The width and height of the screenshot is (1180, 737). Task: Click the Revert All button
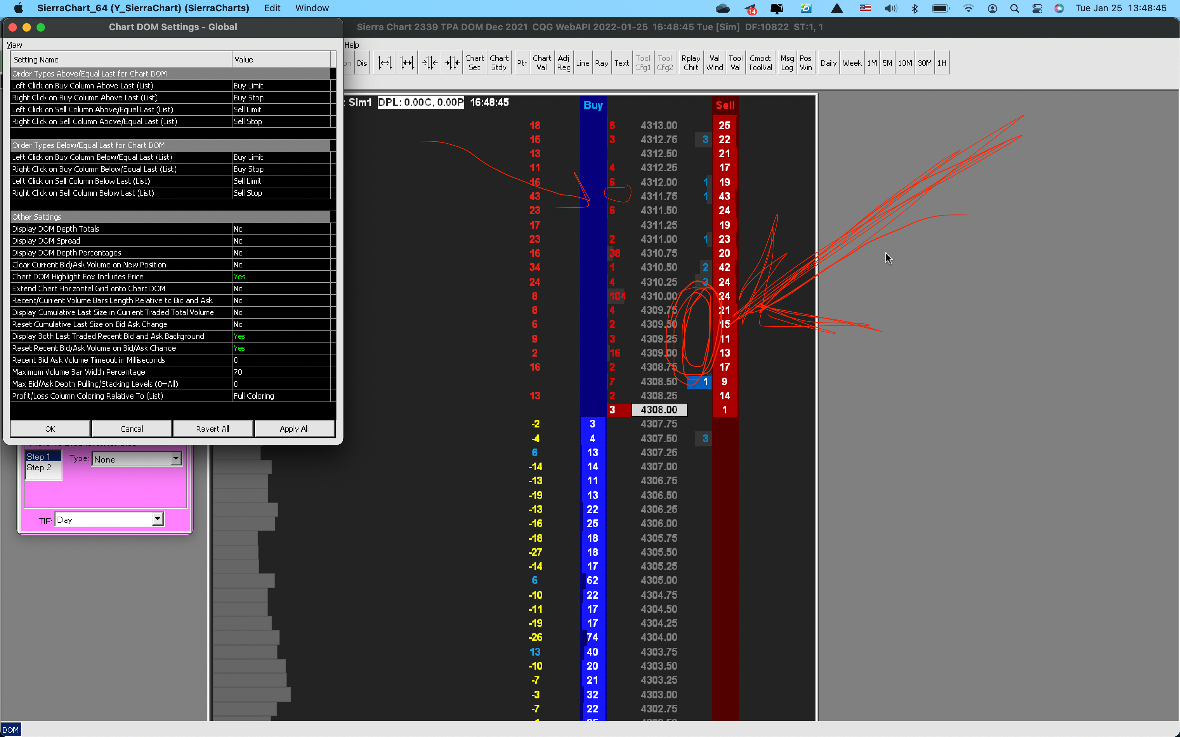(x=212, y=429)
